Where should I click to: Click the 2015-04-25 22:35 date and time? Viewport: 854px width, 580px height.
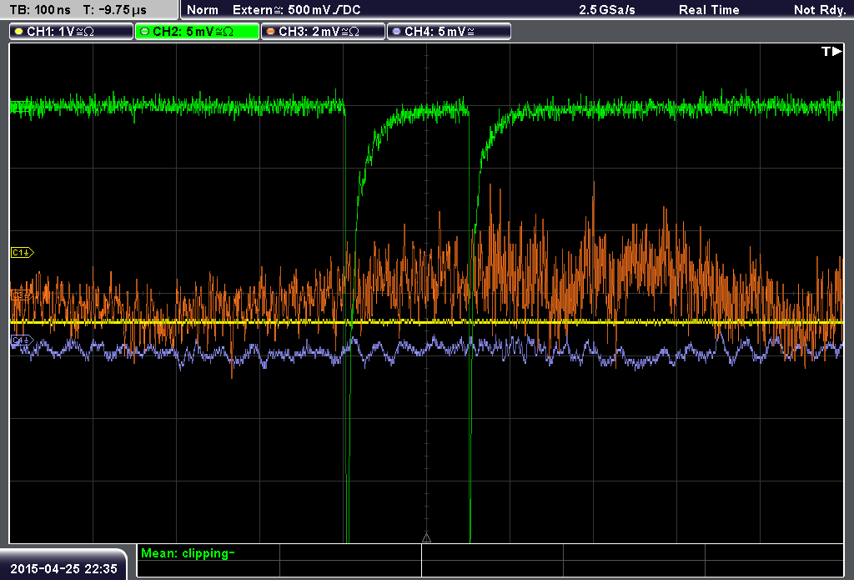(x=63, y=569)
